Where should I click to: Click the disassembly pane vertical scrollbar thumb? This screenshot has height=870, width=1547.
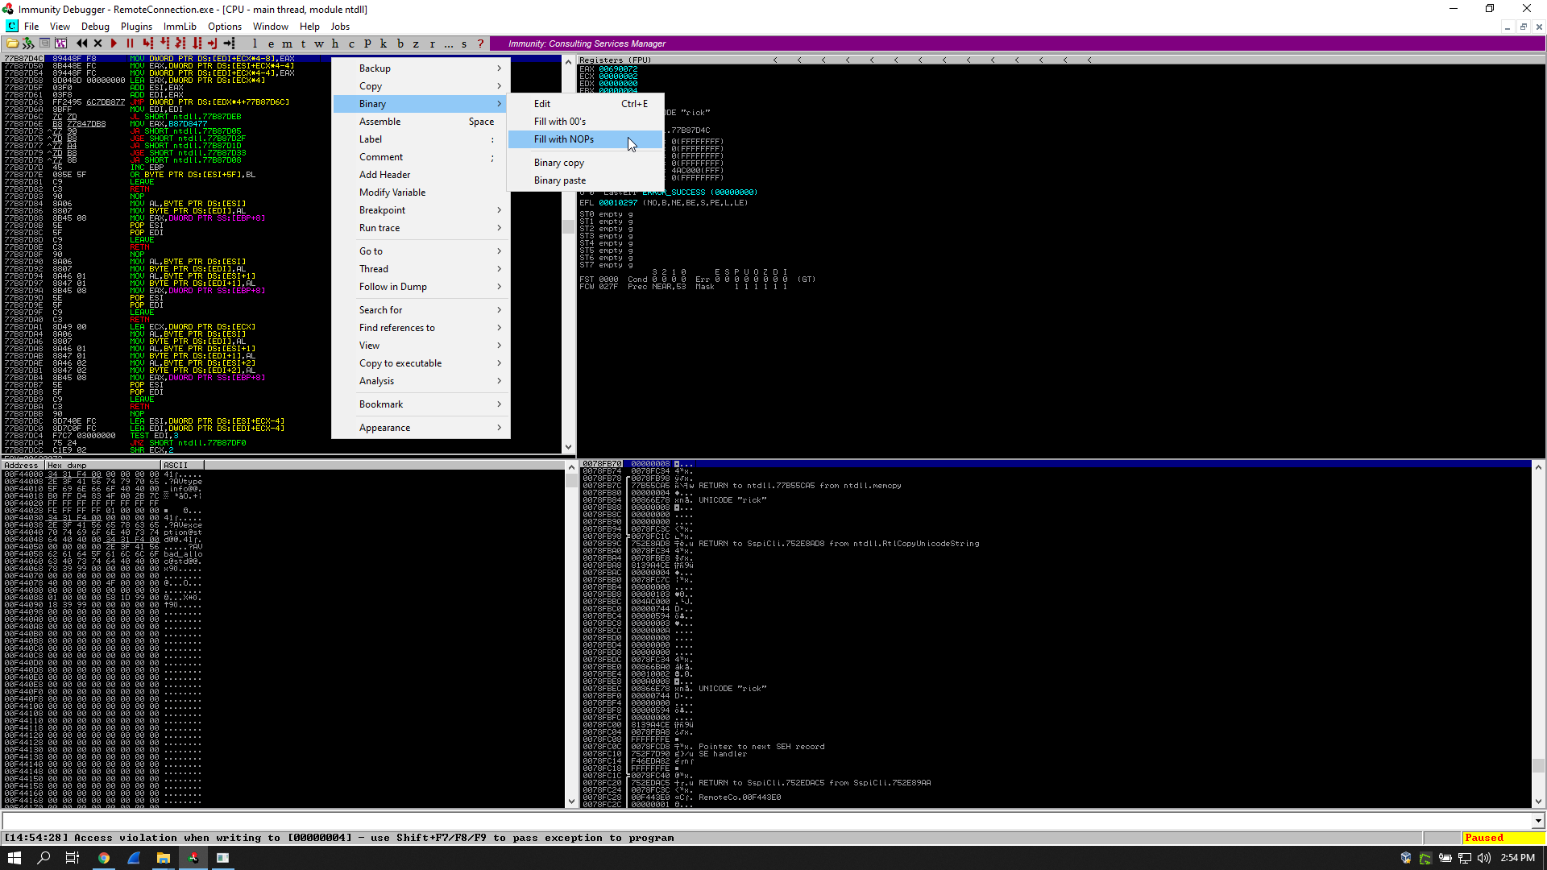(568, 227)
